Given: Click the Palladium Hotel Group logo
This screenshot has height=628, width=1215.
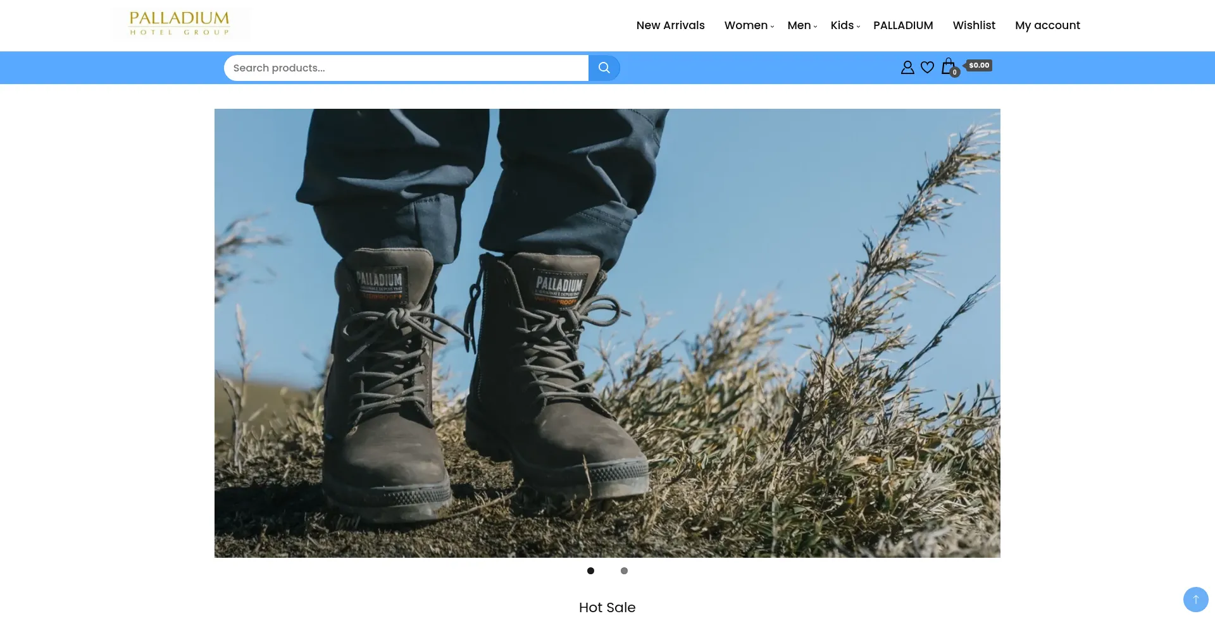Looking at the screenshot, I should pos(180,24).
